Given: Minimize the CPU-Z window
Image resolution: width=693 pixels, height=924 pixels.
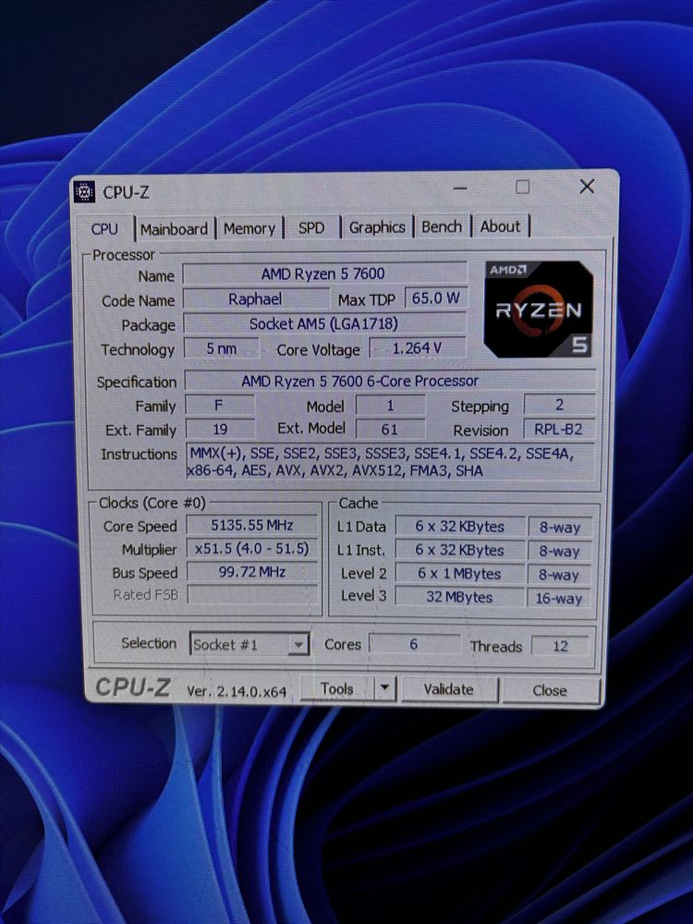Looking at the screenshot, I should coord(461,188).
